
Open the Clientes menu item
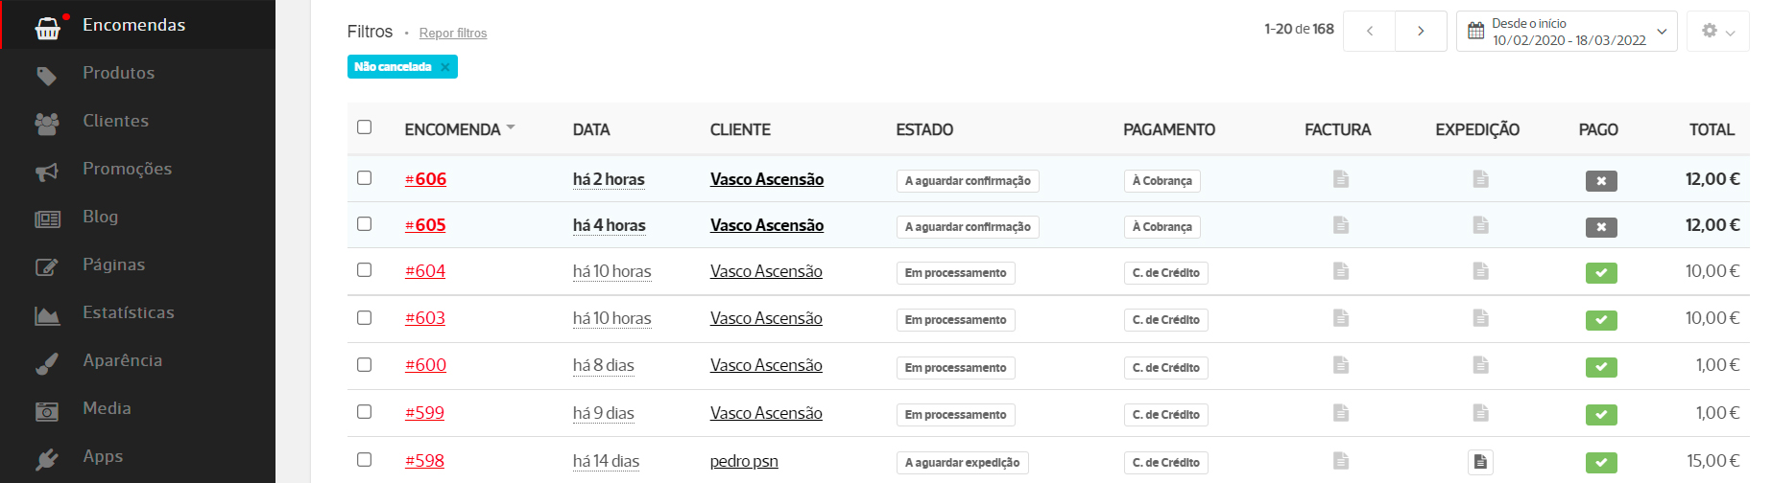pos(115,121)
